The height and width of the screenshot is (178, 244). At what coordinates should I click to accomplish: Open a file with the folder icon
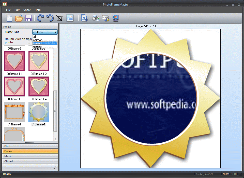coord(19,18)
